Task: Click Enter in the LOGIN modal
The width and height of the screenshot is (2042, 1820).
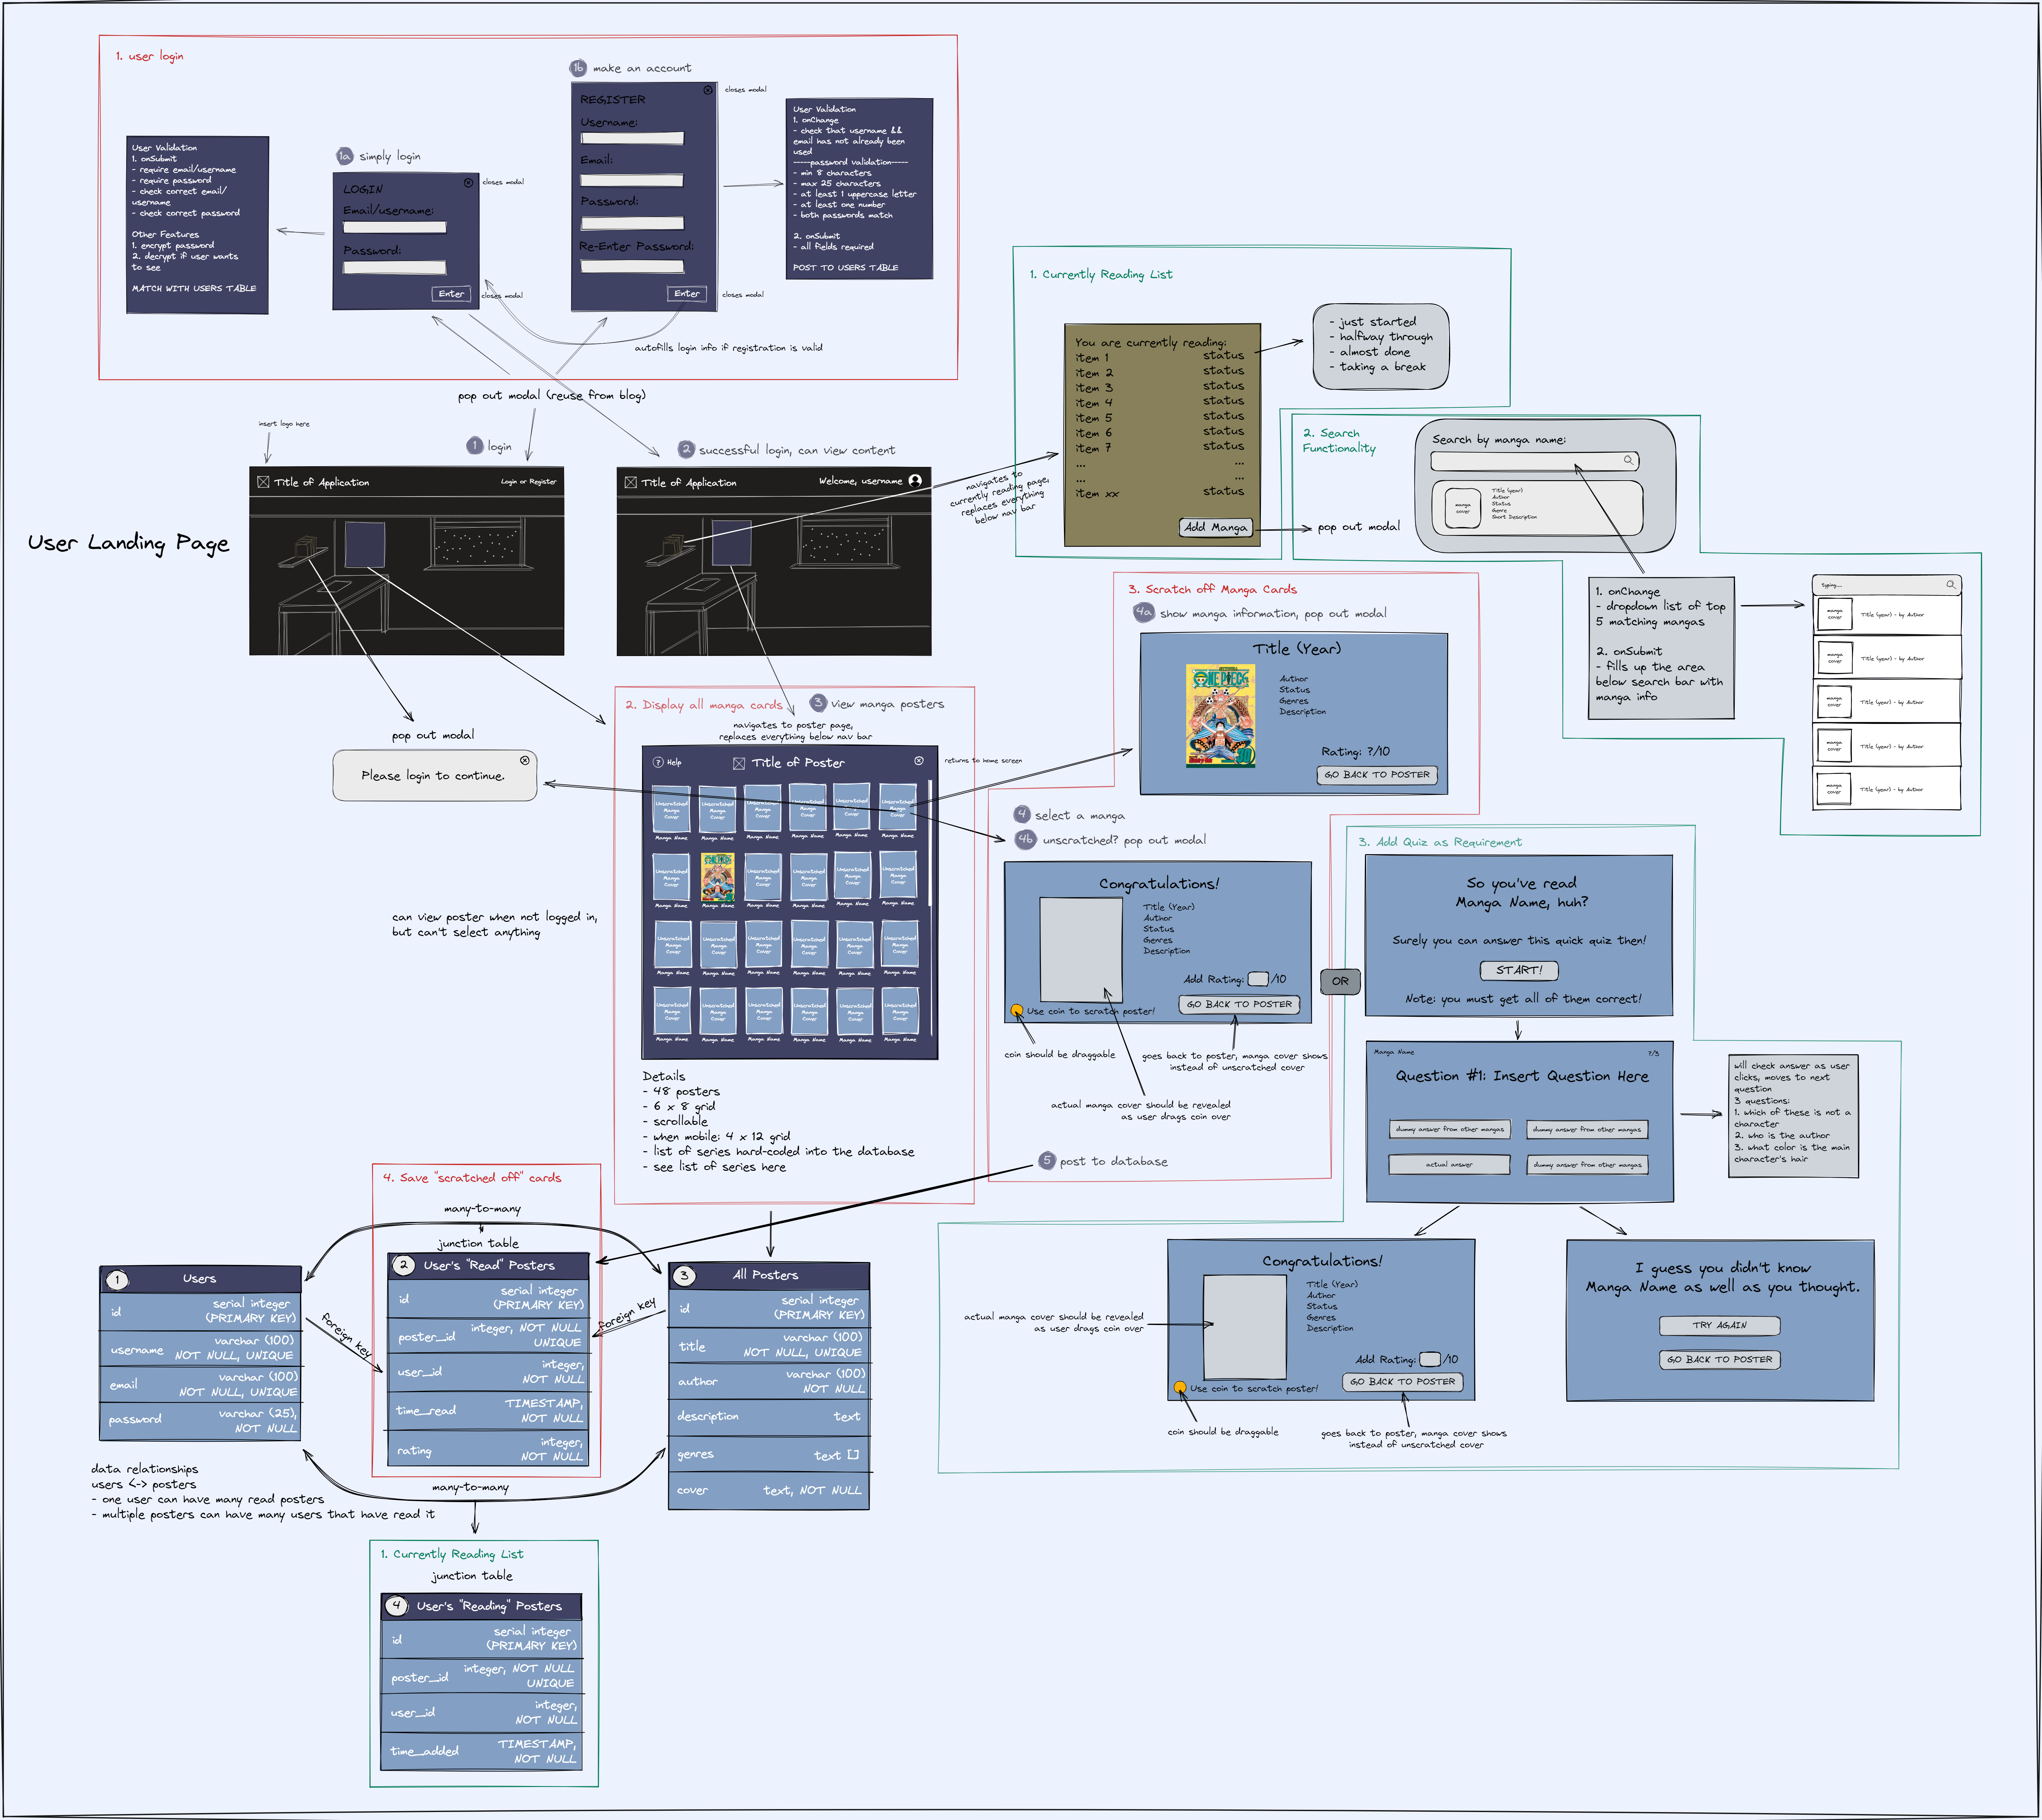Action: (x=451, y=294)
